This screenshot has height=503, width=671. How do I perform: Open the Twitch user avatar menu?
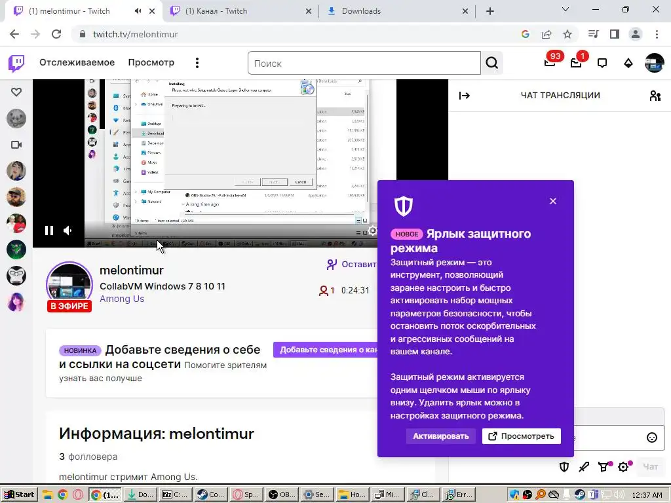655,63
